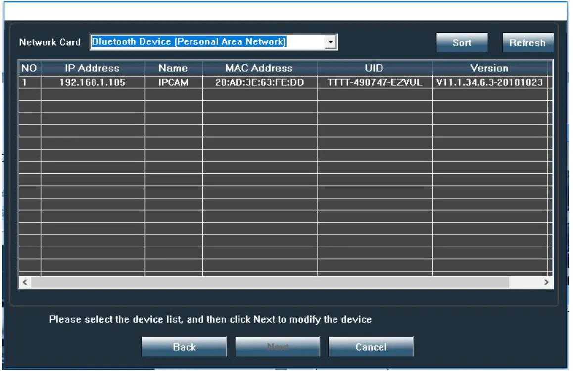This screenshot has width=573, height=371.
Task: Select MAC address 28:AD:3E:63:FE:DD cell
Action: tap(259, 82)
